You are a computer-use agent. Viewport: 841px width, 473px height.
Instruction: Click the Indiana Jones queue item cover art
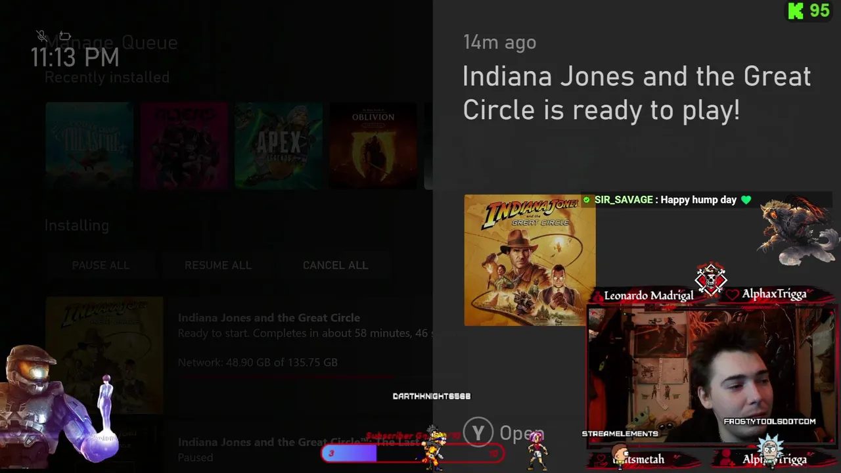(x=104, y=355)
